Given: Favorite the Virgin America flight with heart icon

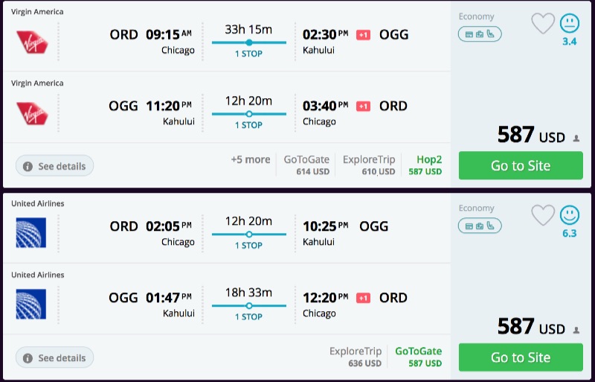Looking at the screenshot, I should pyautogui.click(x=543, y=24).
